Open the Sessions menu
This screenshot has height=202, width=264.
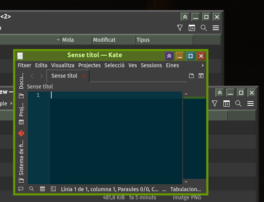pyautogui.click(x=151, y=65)
